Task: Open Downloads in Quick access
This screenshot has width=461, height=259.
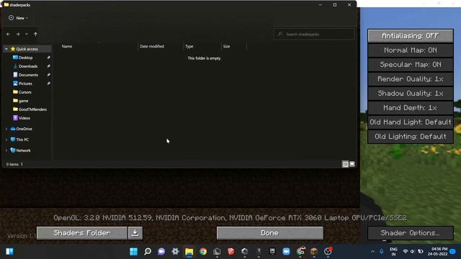Action: tap(28, 66)
